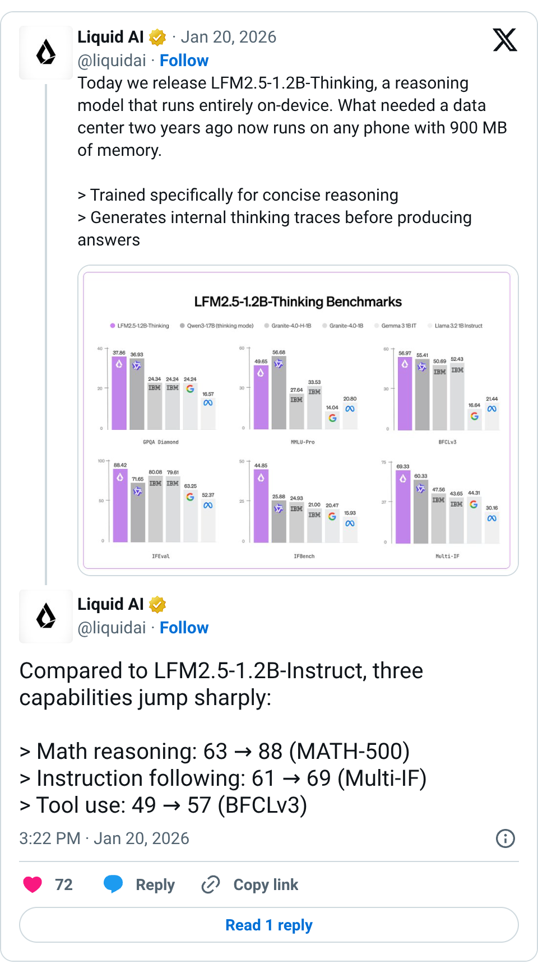Open the second Liquid AI profile avatar
The width and height of the screenshot is (538, 973).
point(46,616)
